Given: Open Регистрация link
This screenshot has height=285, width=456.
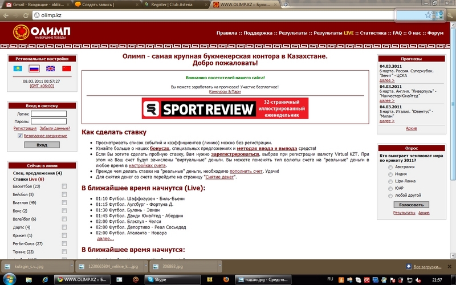Looking at the screenshot, I should tap(25, 128).
